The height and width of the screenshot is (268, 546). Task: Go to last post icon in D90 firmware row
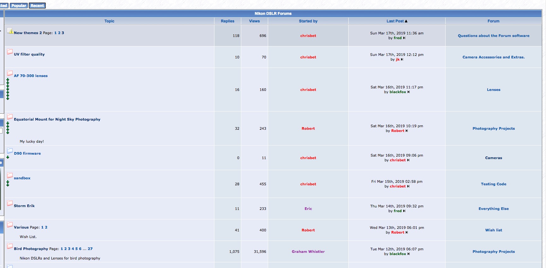[408, 160]
